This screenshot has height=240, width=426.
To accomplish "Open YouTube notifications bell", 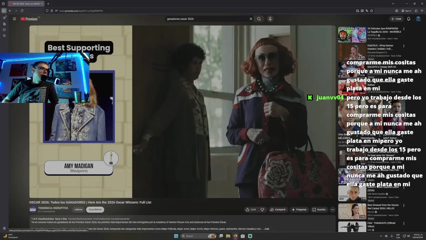I will (x=409, y=19).
